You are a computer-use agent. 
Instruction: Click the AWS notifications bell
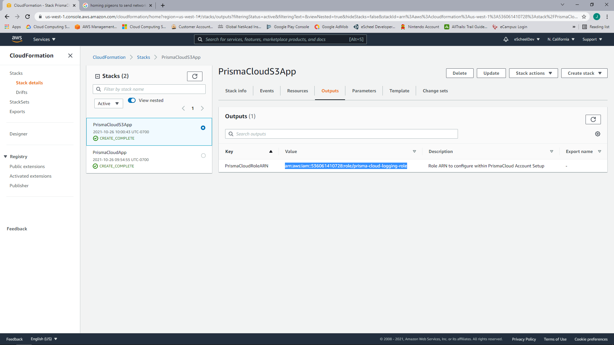(x=506, y=39)
